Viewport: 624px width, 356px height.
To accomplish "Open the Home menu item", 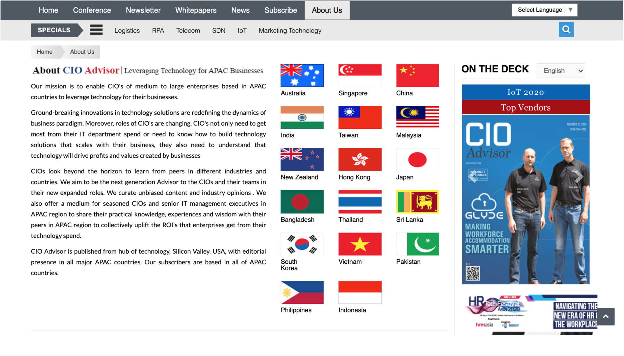I will click(48, 10).
